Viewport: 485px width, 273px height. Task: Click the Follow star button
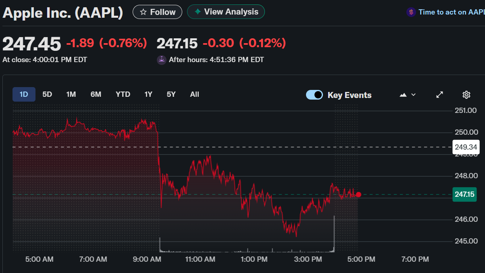[x=157, y=12]
